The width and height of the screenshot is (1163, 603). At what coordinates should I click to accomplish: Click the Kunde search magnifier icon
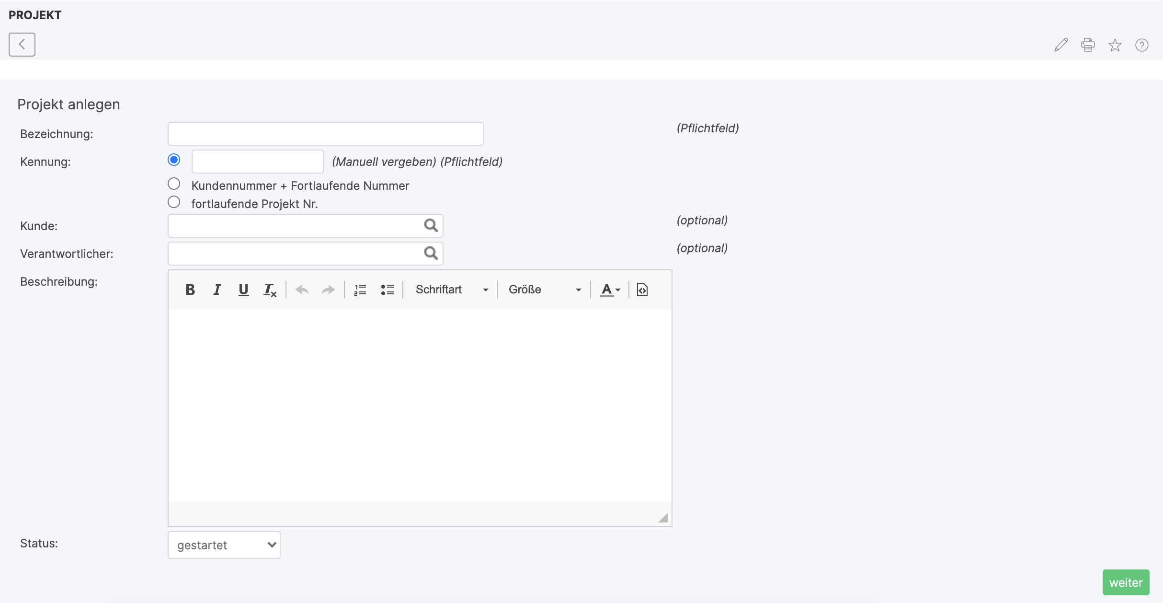431,225
